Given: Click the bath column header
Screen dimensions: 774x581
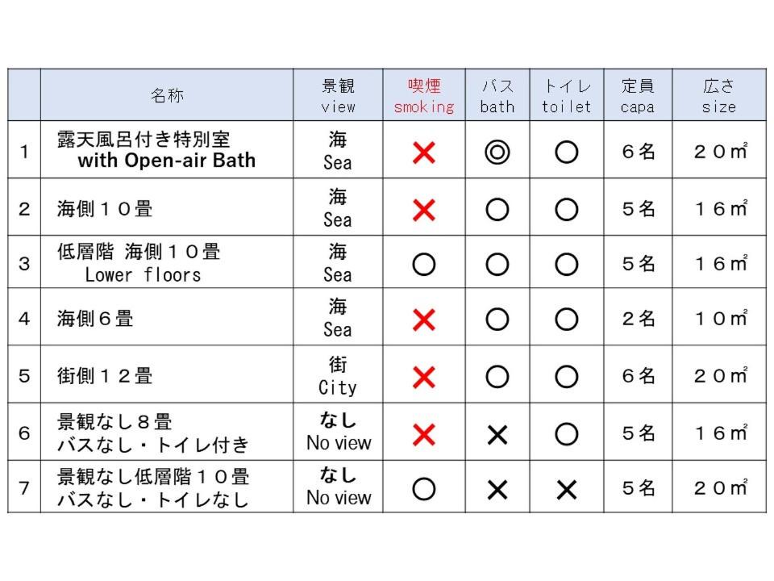Looking at the screenshot, I should [497, 96].
